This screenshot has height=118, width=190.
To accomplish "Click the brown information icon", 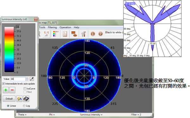I will (x=93, y=34).
